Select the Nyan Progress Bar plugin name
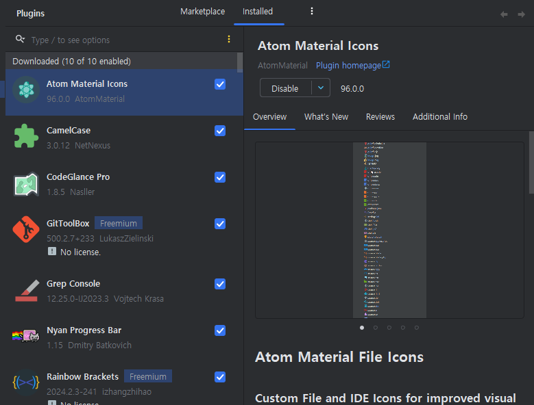The height and width of the screenshot is (405, 534). (x=84, y=330)
